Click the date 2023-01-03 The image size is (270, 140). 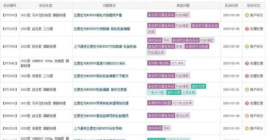pyautogui.click(x=231, y=128)
